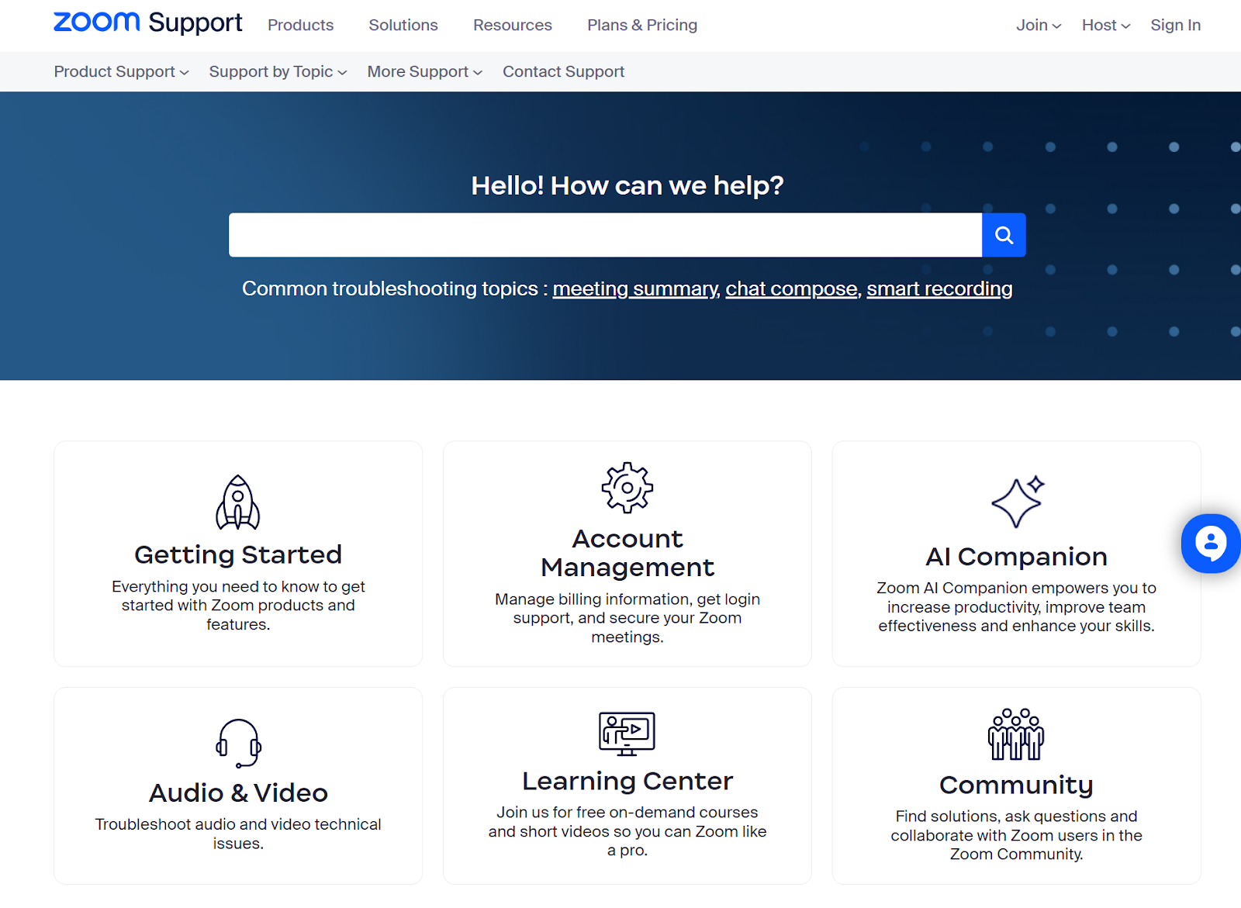Screen dimensions: 1241x908
Task: Open the Host dropdown menu
Action: tap(1106, 25)
